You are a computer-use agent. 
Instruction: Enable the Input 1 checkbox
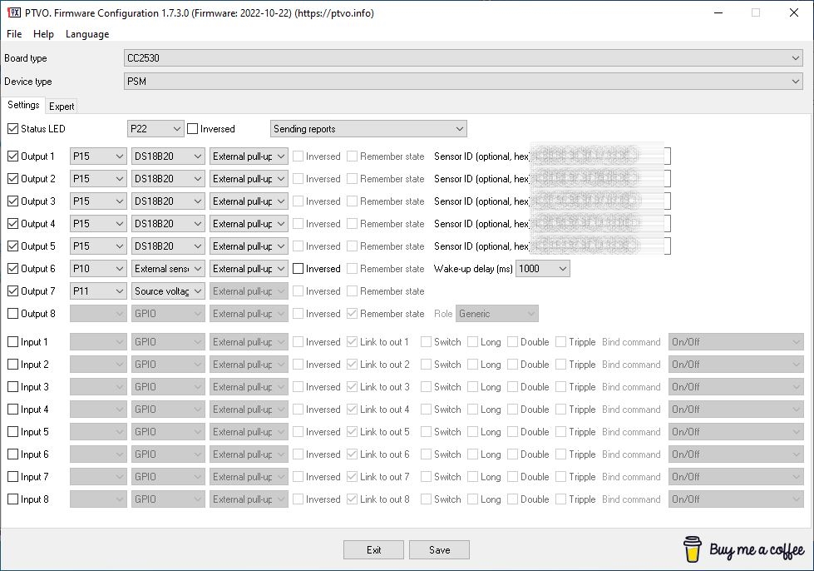[x=12, y=341]
